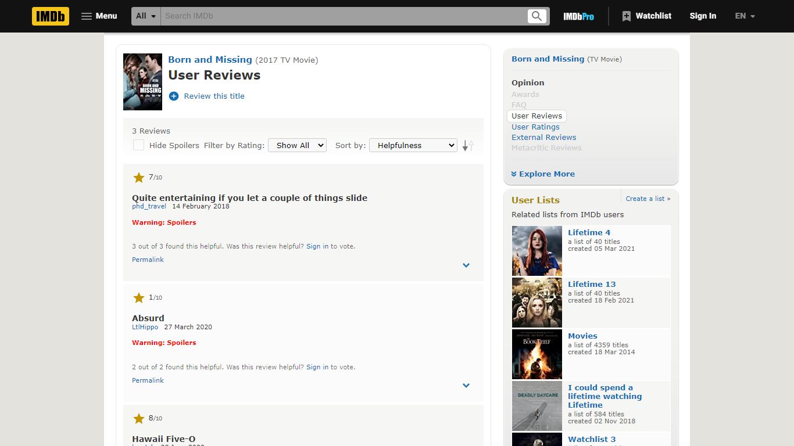Open Permalink of the Absurd review

coord(148,380)
